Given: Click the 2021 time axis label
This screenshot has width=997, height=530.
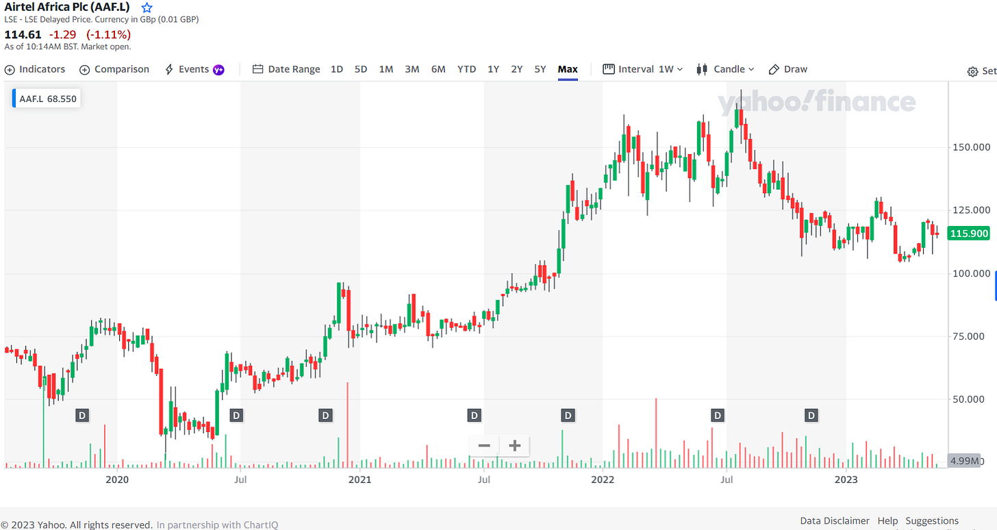Looking at the screenshot, I should click(x=359, y=479).
